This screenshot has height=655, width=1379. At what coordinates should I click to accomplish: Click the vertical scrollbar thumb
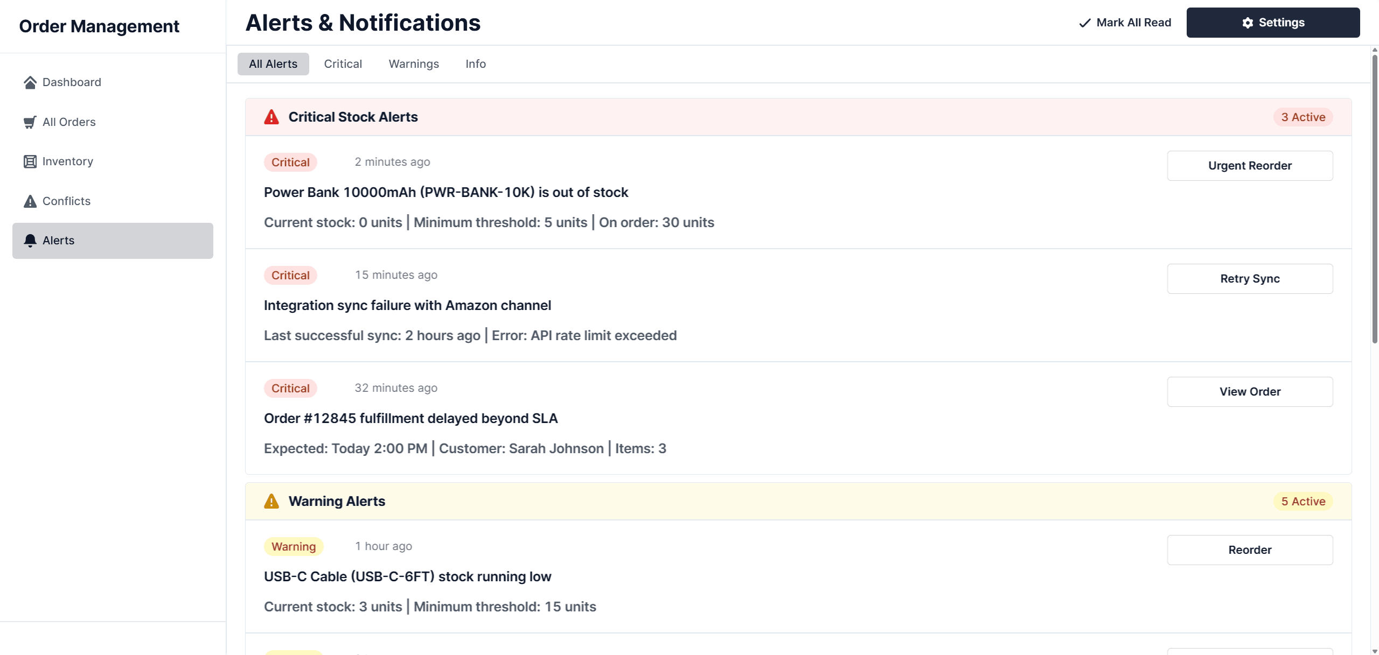click(1374, 199)
